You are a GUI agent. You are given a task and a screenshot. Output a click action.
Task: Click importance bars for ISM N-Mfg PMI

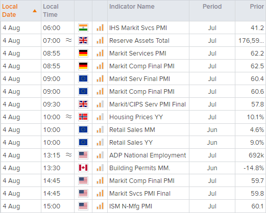[100, 206]
